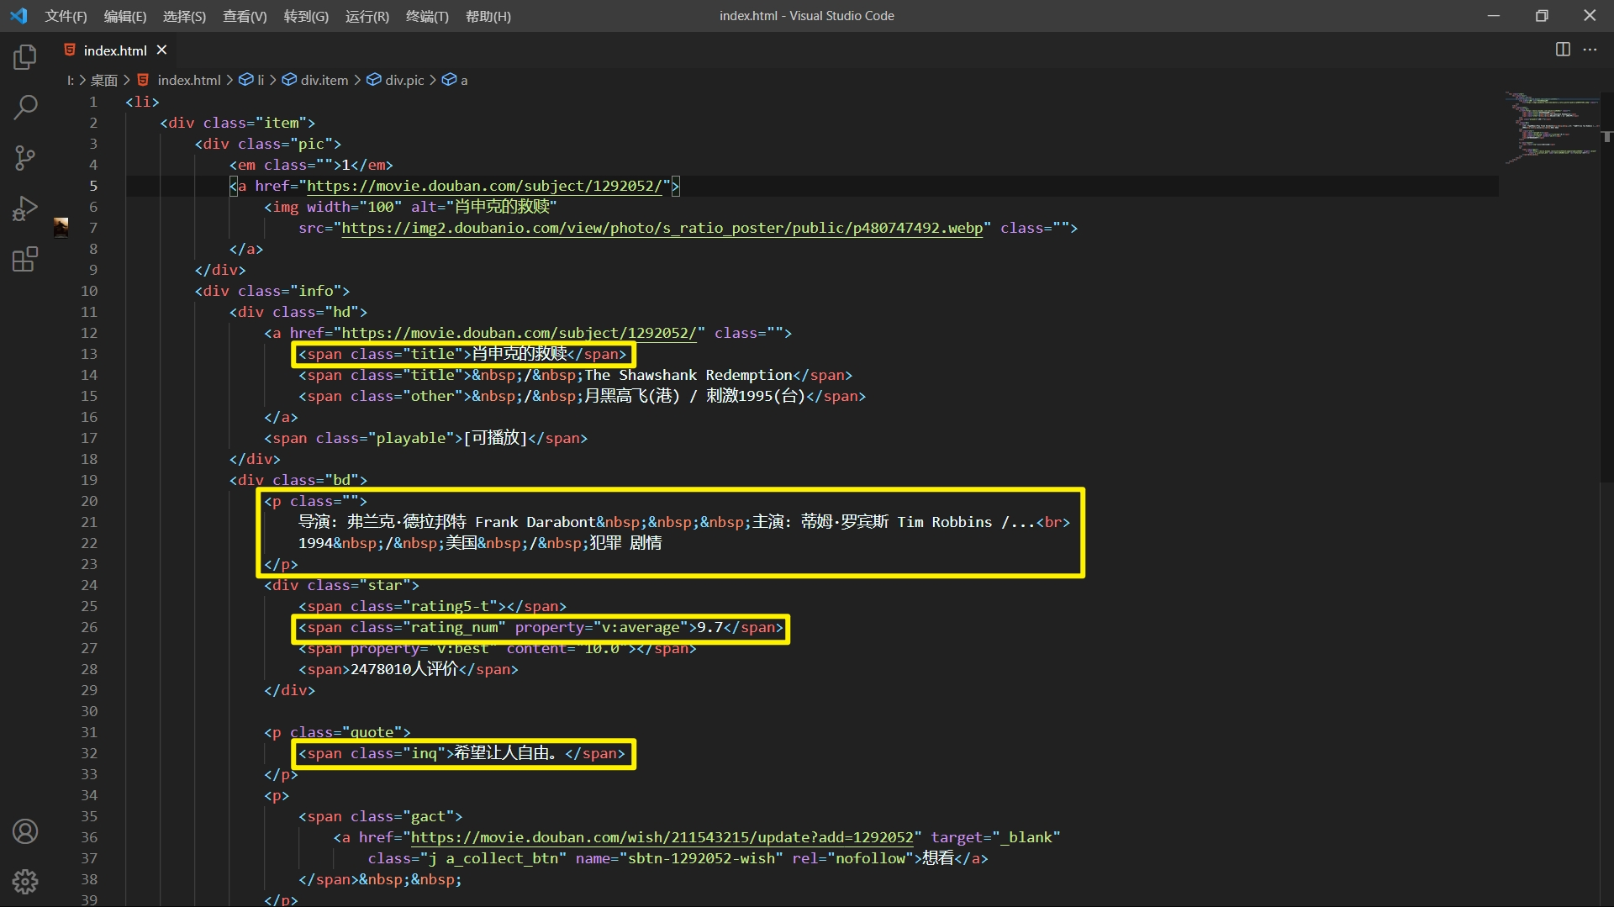Click the douban subject link on line 12

(520, 333)
